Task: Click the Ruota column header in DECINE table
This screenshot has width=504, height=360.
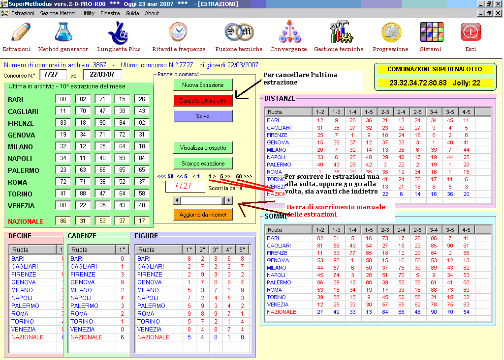Action: (33, 249)
